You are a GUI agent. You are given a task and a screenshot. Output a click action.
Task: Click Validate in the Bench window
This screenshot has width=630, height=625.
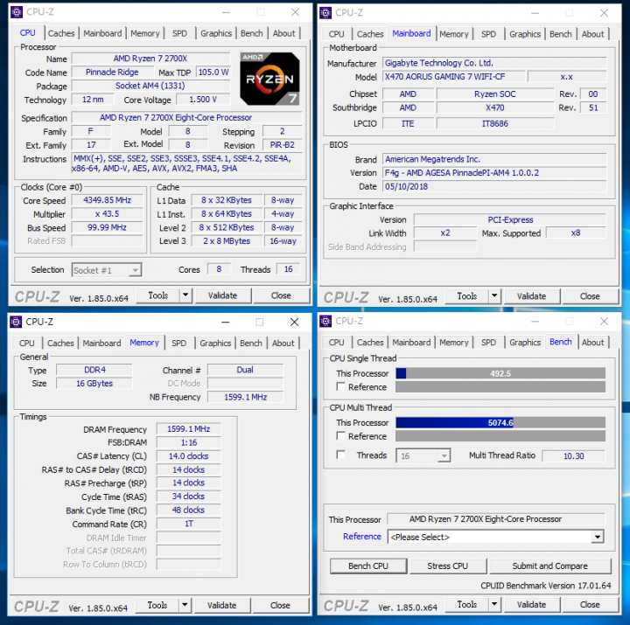click(x=531, y=604)
